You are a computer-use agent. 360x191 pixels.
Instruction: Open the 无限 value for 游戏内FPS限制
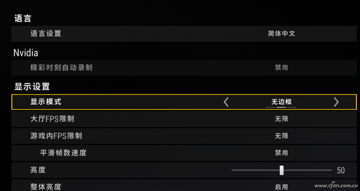click(281, 136)
